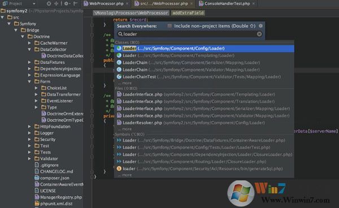Click the loader search input field
Screen dimensions: 339x208
click(189, 34)
